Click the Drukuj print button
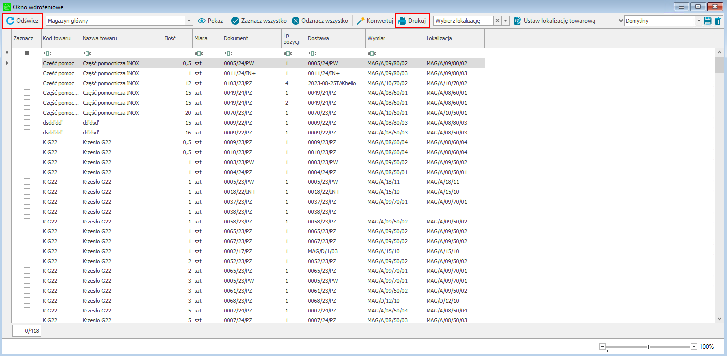Viewport: 727px width, 356px height. (412, 21)
